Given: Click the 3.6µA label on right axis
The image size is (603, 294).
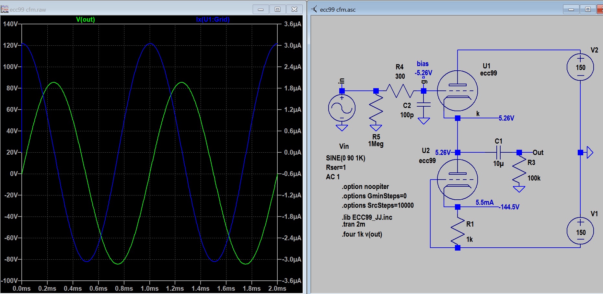Looking at the screenshot, I should 293,24.
